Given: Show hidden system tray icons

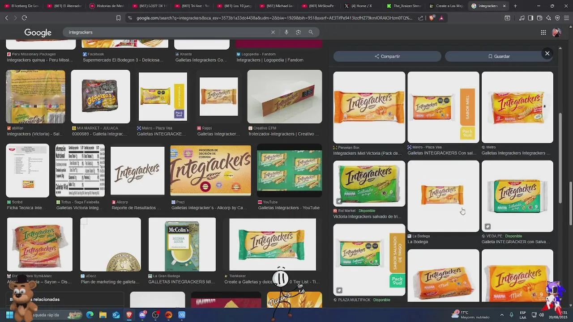Looking at the screenshot, I should tap(502, 315).
